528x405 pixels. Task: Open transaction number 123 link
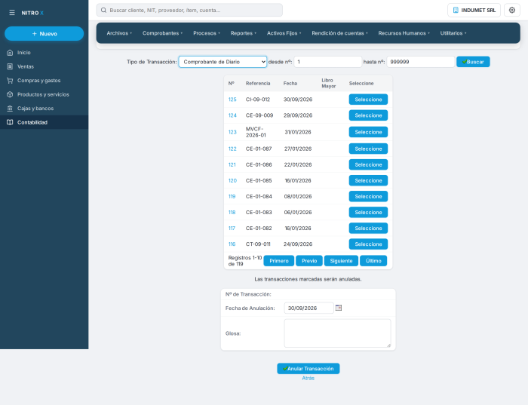(232, 132)
